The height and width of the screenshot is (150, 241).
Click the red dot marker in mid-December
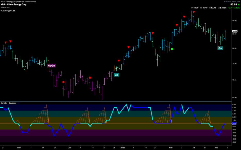click(x=90, y=78)
